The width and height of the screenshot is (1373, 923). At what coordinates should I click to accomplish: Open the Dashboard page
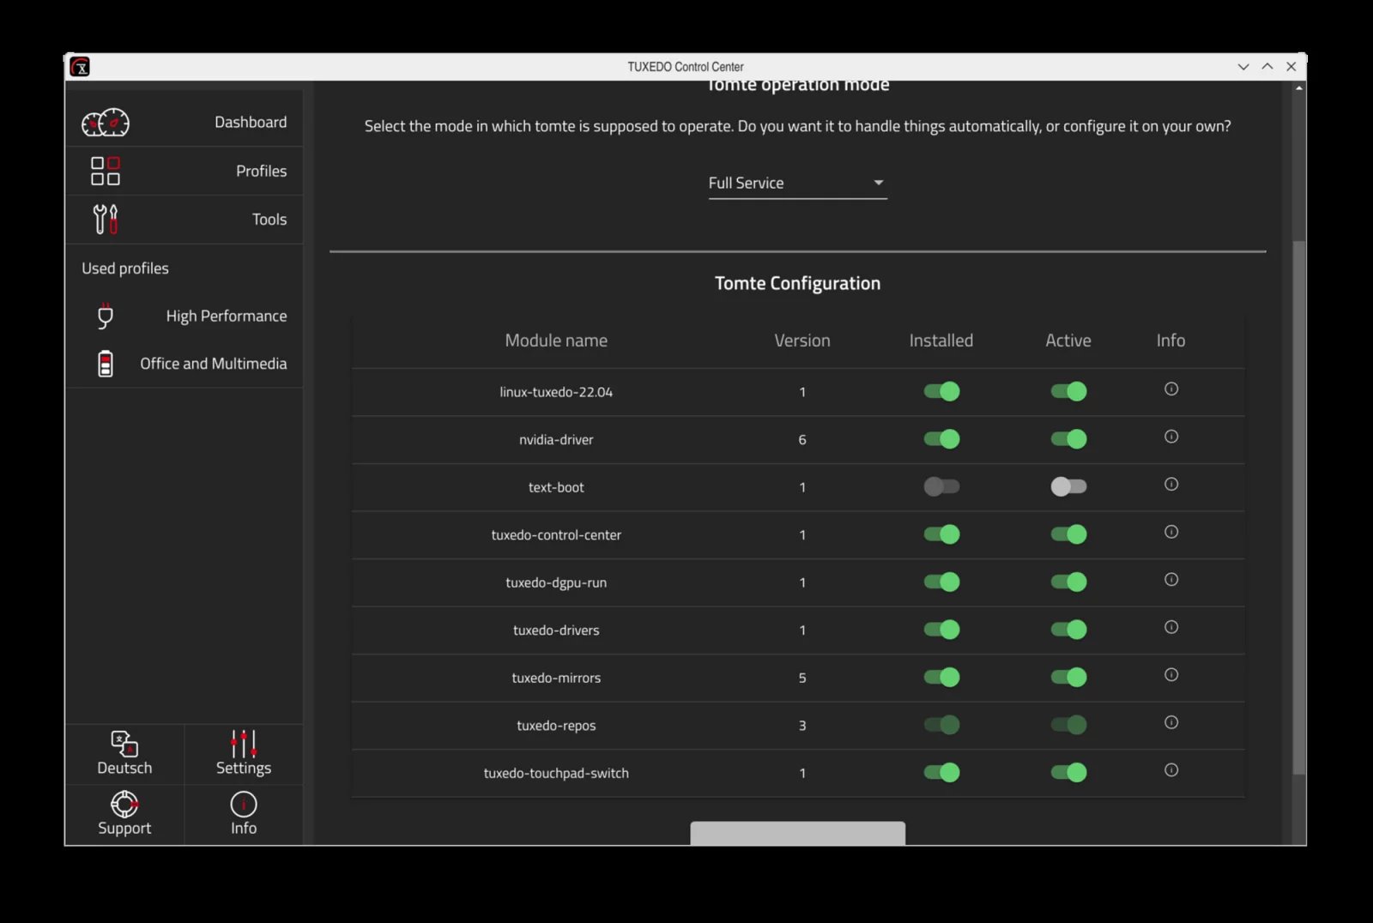pyautogui.click(x=184, y=123)
